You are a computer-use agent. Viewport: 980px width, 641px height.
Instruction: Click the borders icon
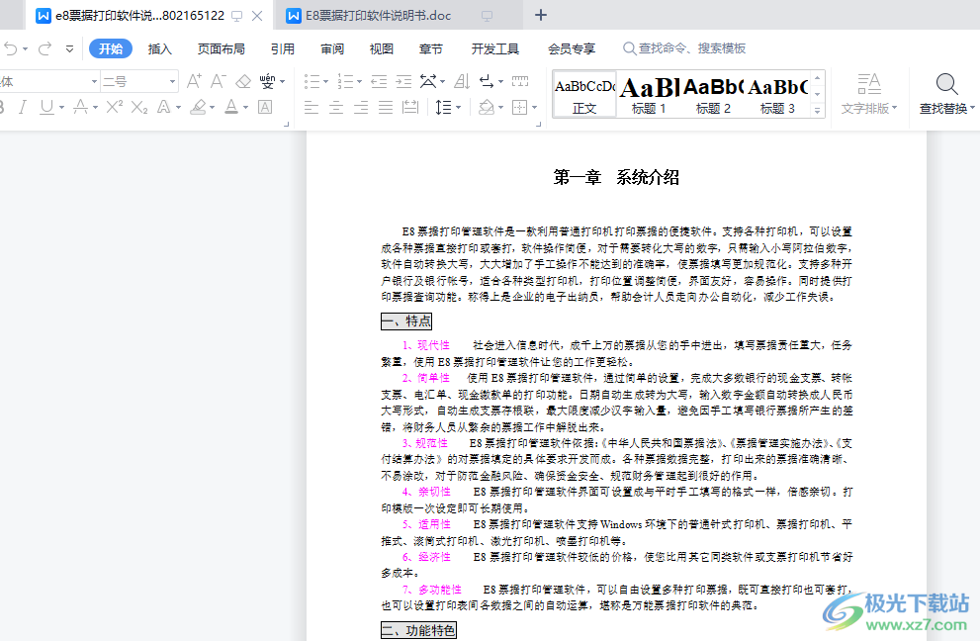click(x=519, y=108)
